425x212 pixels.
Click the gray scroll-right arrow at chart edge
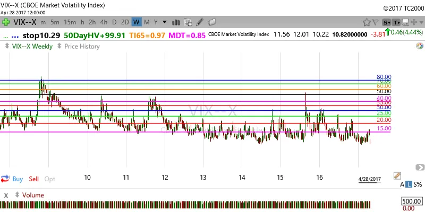tap(420, 167)
